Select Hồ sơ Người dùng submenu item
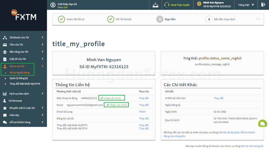Screen dimensions: 269x152 click(x=20, y=73)
